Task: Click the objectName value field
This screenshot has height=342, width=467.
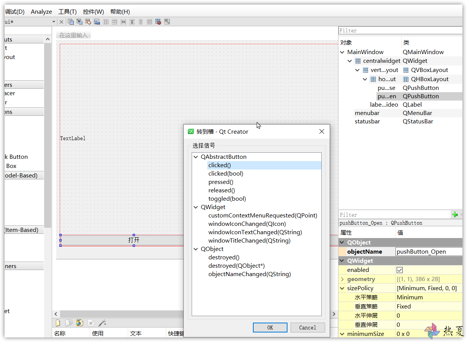Action: point(429,252)
